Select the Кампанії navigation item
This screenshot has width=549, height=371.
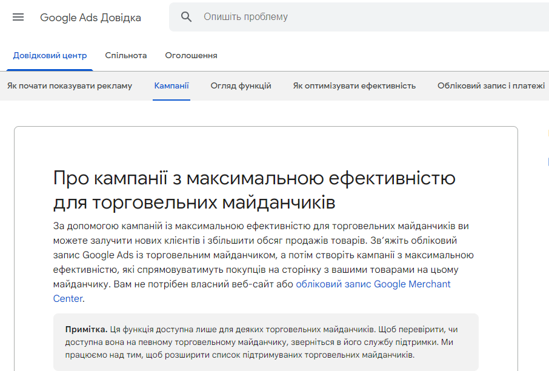(x=171, y=85)
